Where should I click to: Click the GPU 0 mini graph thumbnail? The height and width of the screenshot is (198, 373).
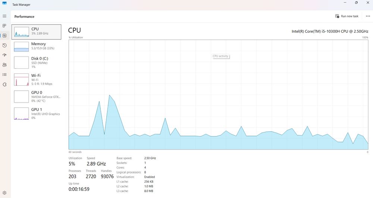[21, 97]
